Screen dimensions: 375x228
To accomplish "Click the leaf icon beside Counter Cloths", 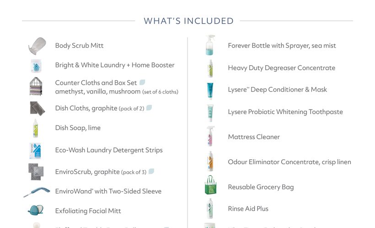I will (x=142, y=83).
